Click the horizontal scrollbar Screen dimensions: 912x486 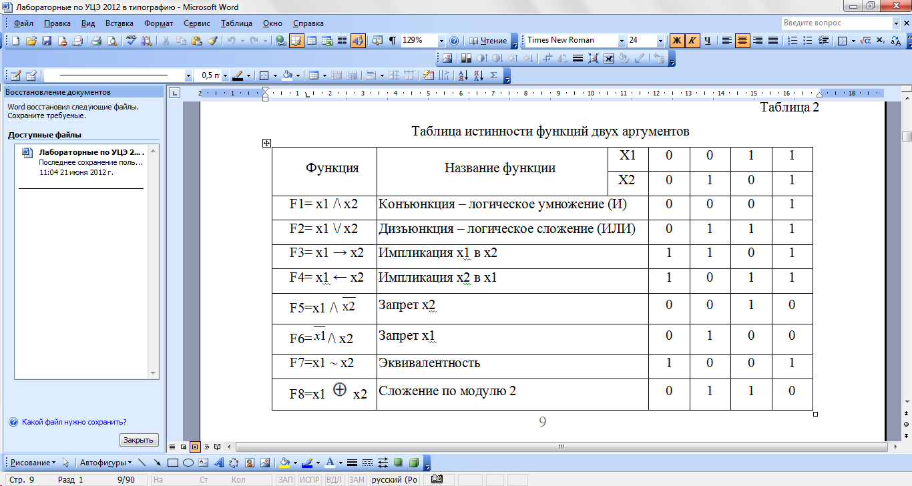[x=559, y=447]
